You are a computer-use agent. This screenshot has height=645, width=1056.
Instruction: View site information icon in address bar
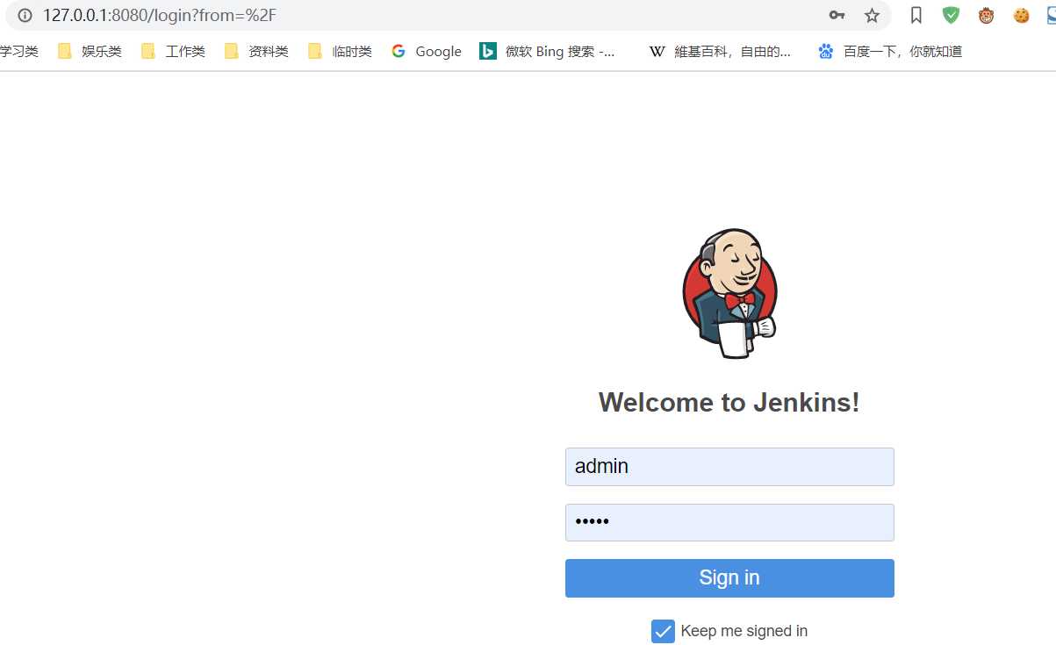pyautogui.click(x=24, y=16)
